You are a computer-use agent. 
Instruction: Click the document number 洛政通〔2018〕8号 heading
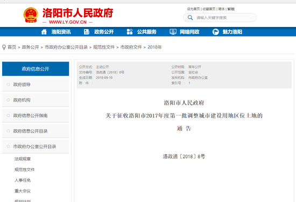[184, 156]
